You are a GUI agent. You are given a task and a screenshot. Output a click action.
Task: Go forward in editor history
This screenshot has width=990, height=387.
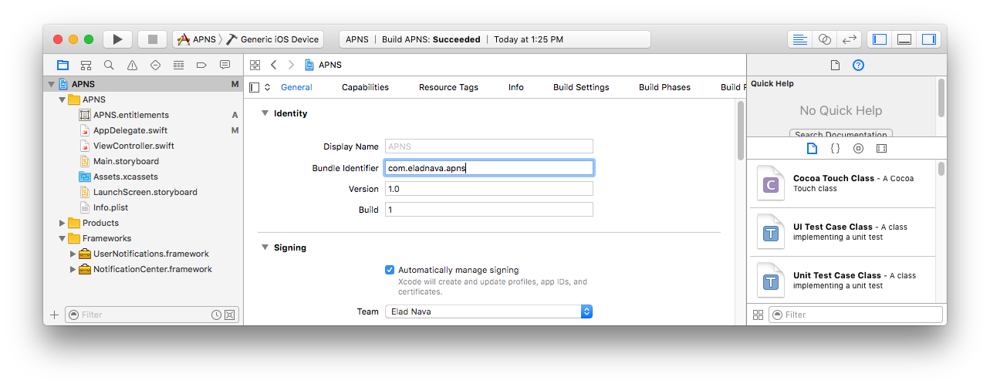pyautogui.click(x=291, y=65)
